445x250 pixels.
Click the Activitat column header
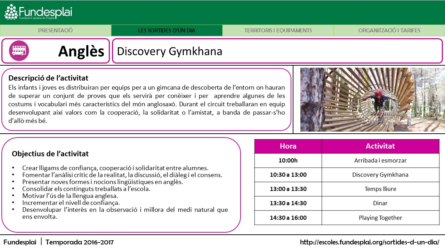[380, 146]
